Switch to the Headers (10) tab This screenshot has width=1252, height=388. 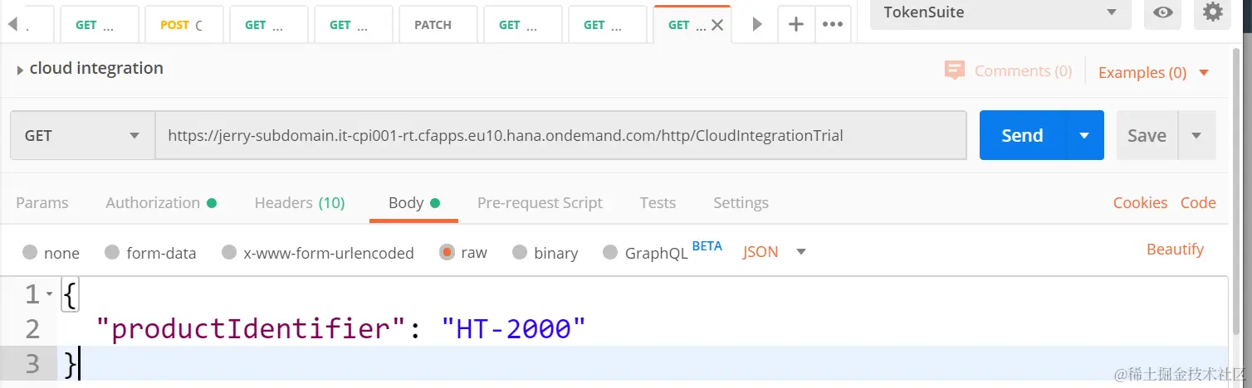click(299, 203)
